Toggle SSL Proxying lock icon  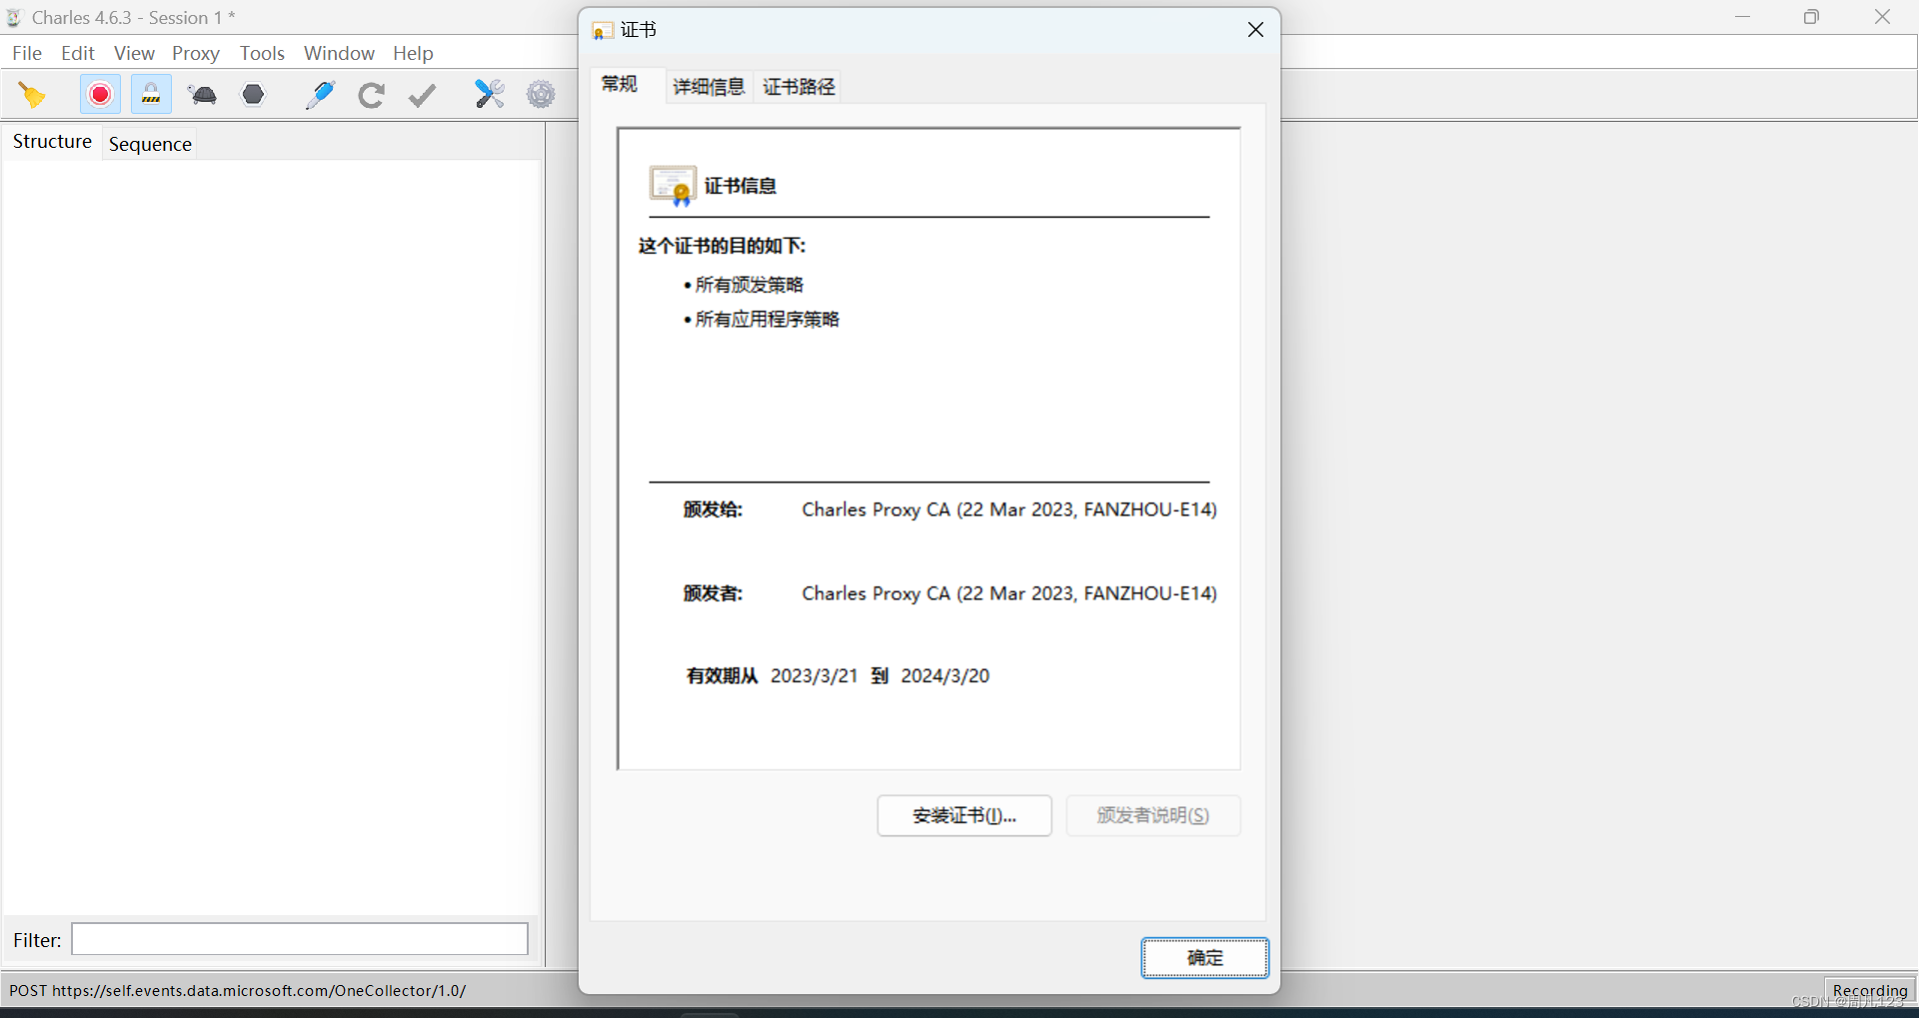151,95
